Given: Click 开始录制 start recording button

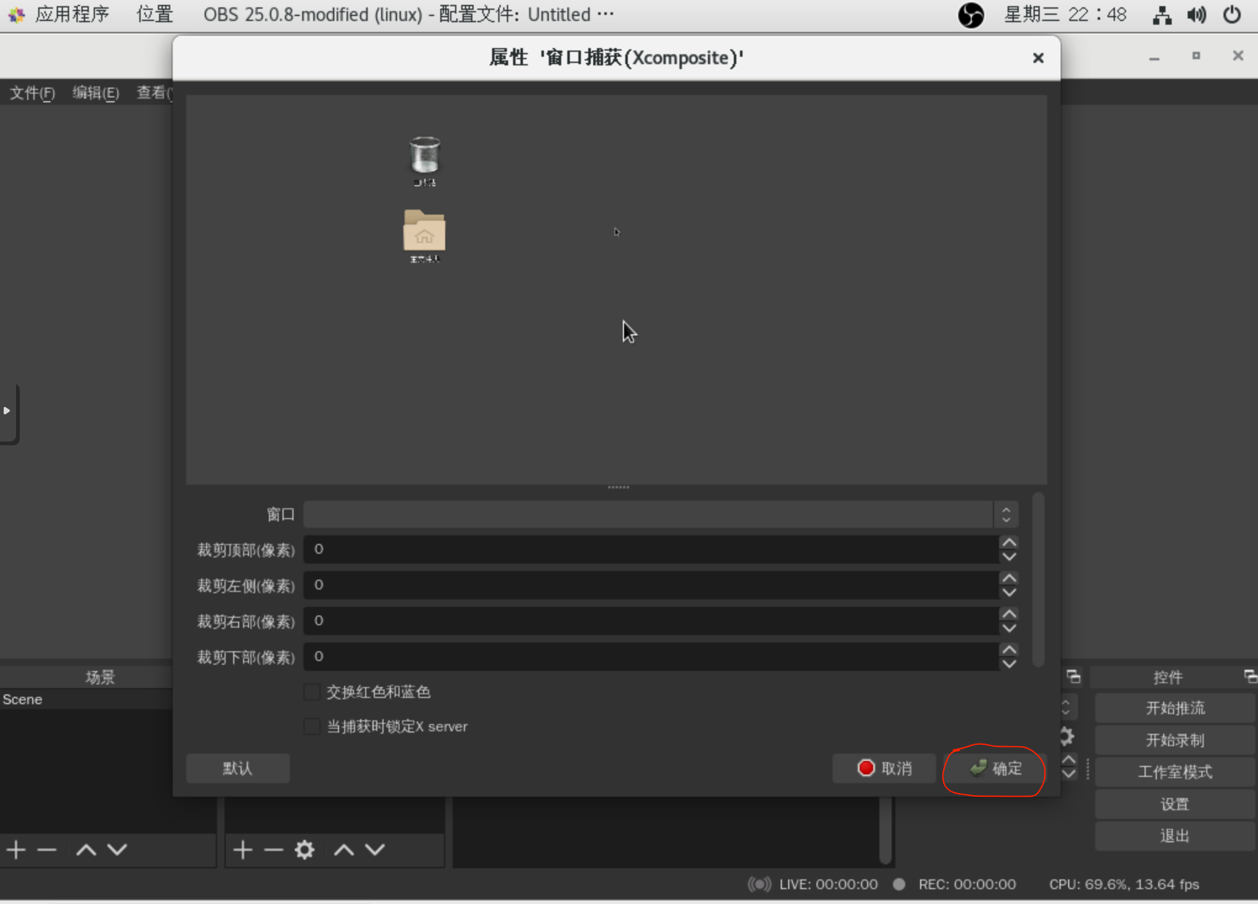Looking at the screenshot, I should pyautogui.click(x=1175, y=740).
